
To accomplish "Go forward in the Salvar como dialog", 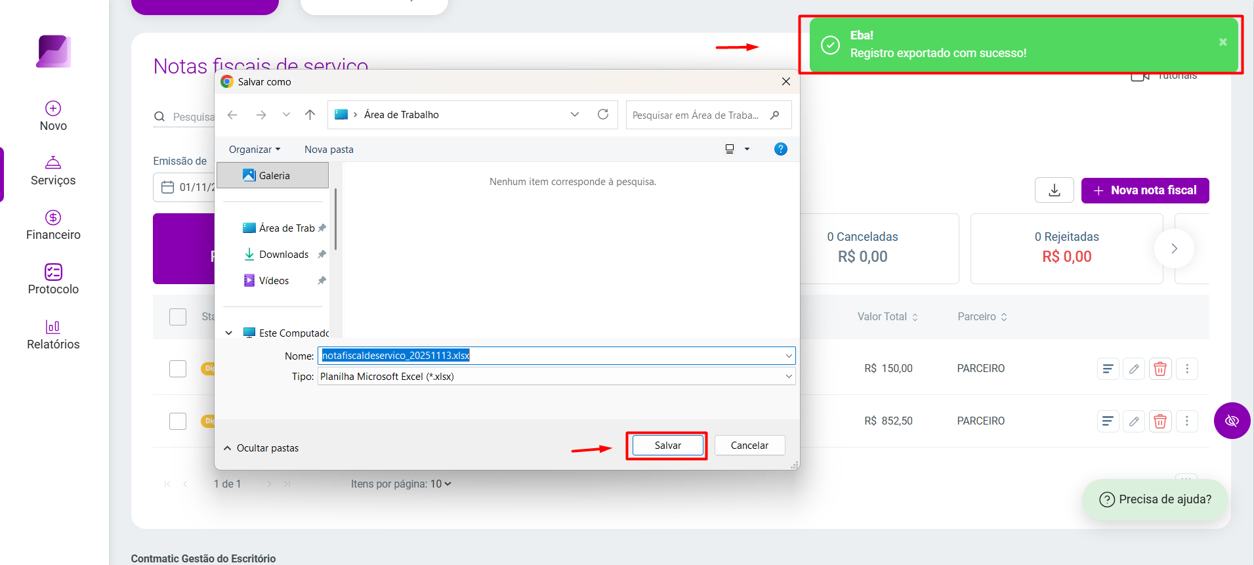I will [x=261, y=115].
